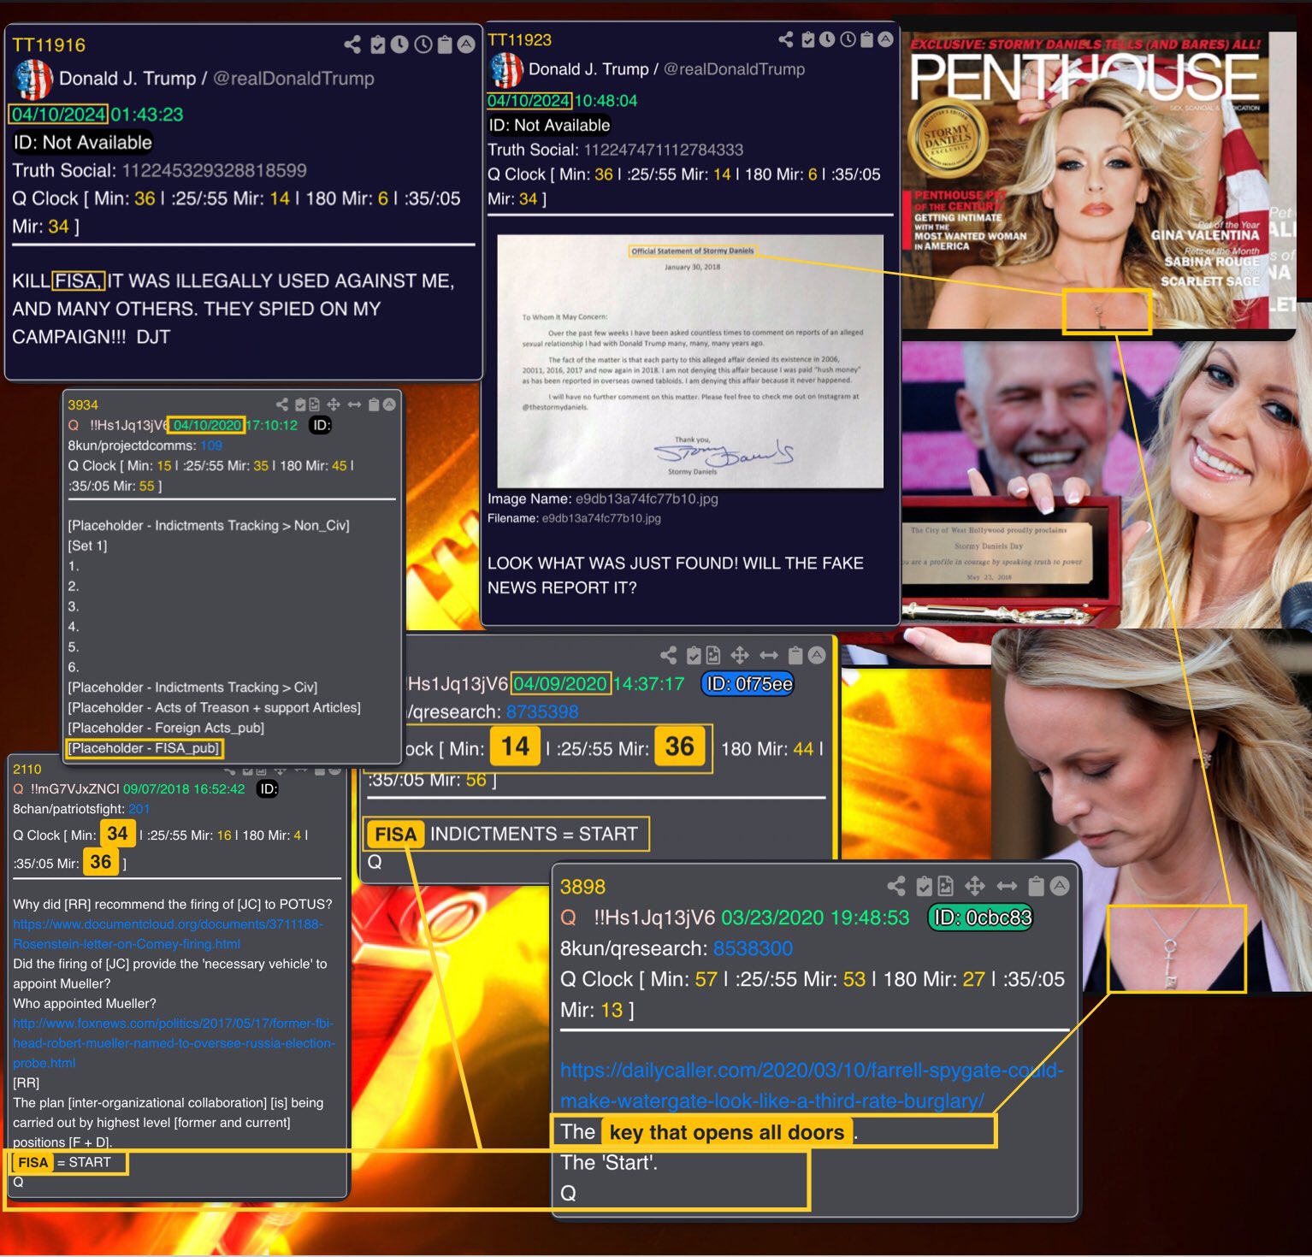
Task: Click the clipboard-check icon on post 3934
Action: [x=301, y=404]
